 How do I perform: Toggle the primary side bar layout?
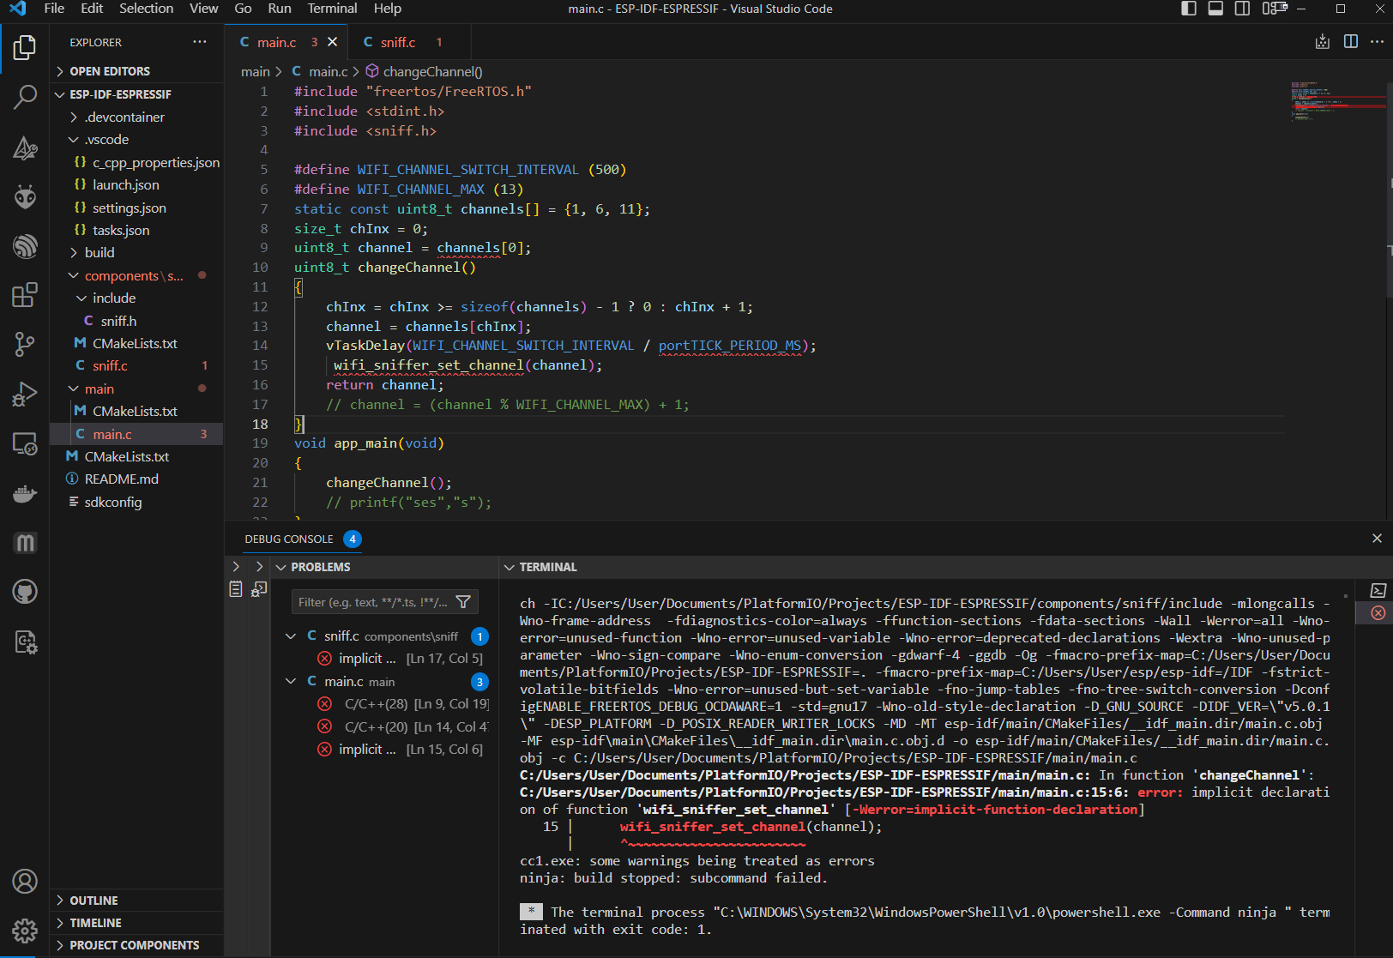pyautogui.click(x=1189, y=9)
